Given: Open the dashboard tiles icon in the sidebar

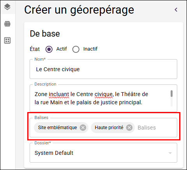Looking at the screenshot, I should coord(7,40).
